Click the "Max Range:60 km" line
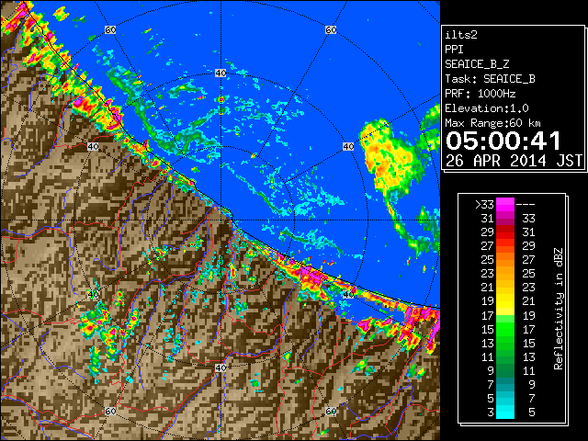Screen dimensions: 588x441 (492, 123)
